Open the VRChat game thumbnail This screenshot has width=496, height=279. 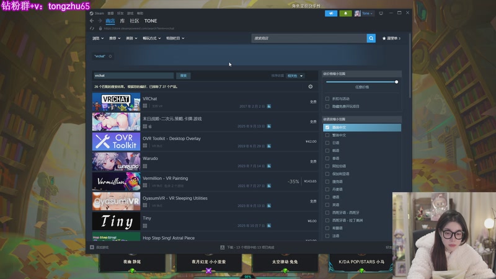click(x=116, y=102)
